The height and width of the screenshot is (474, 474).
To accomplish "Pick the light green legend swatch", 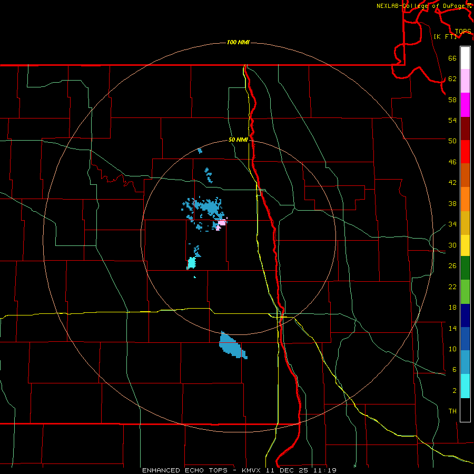I will coord(465,292).
